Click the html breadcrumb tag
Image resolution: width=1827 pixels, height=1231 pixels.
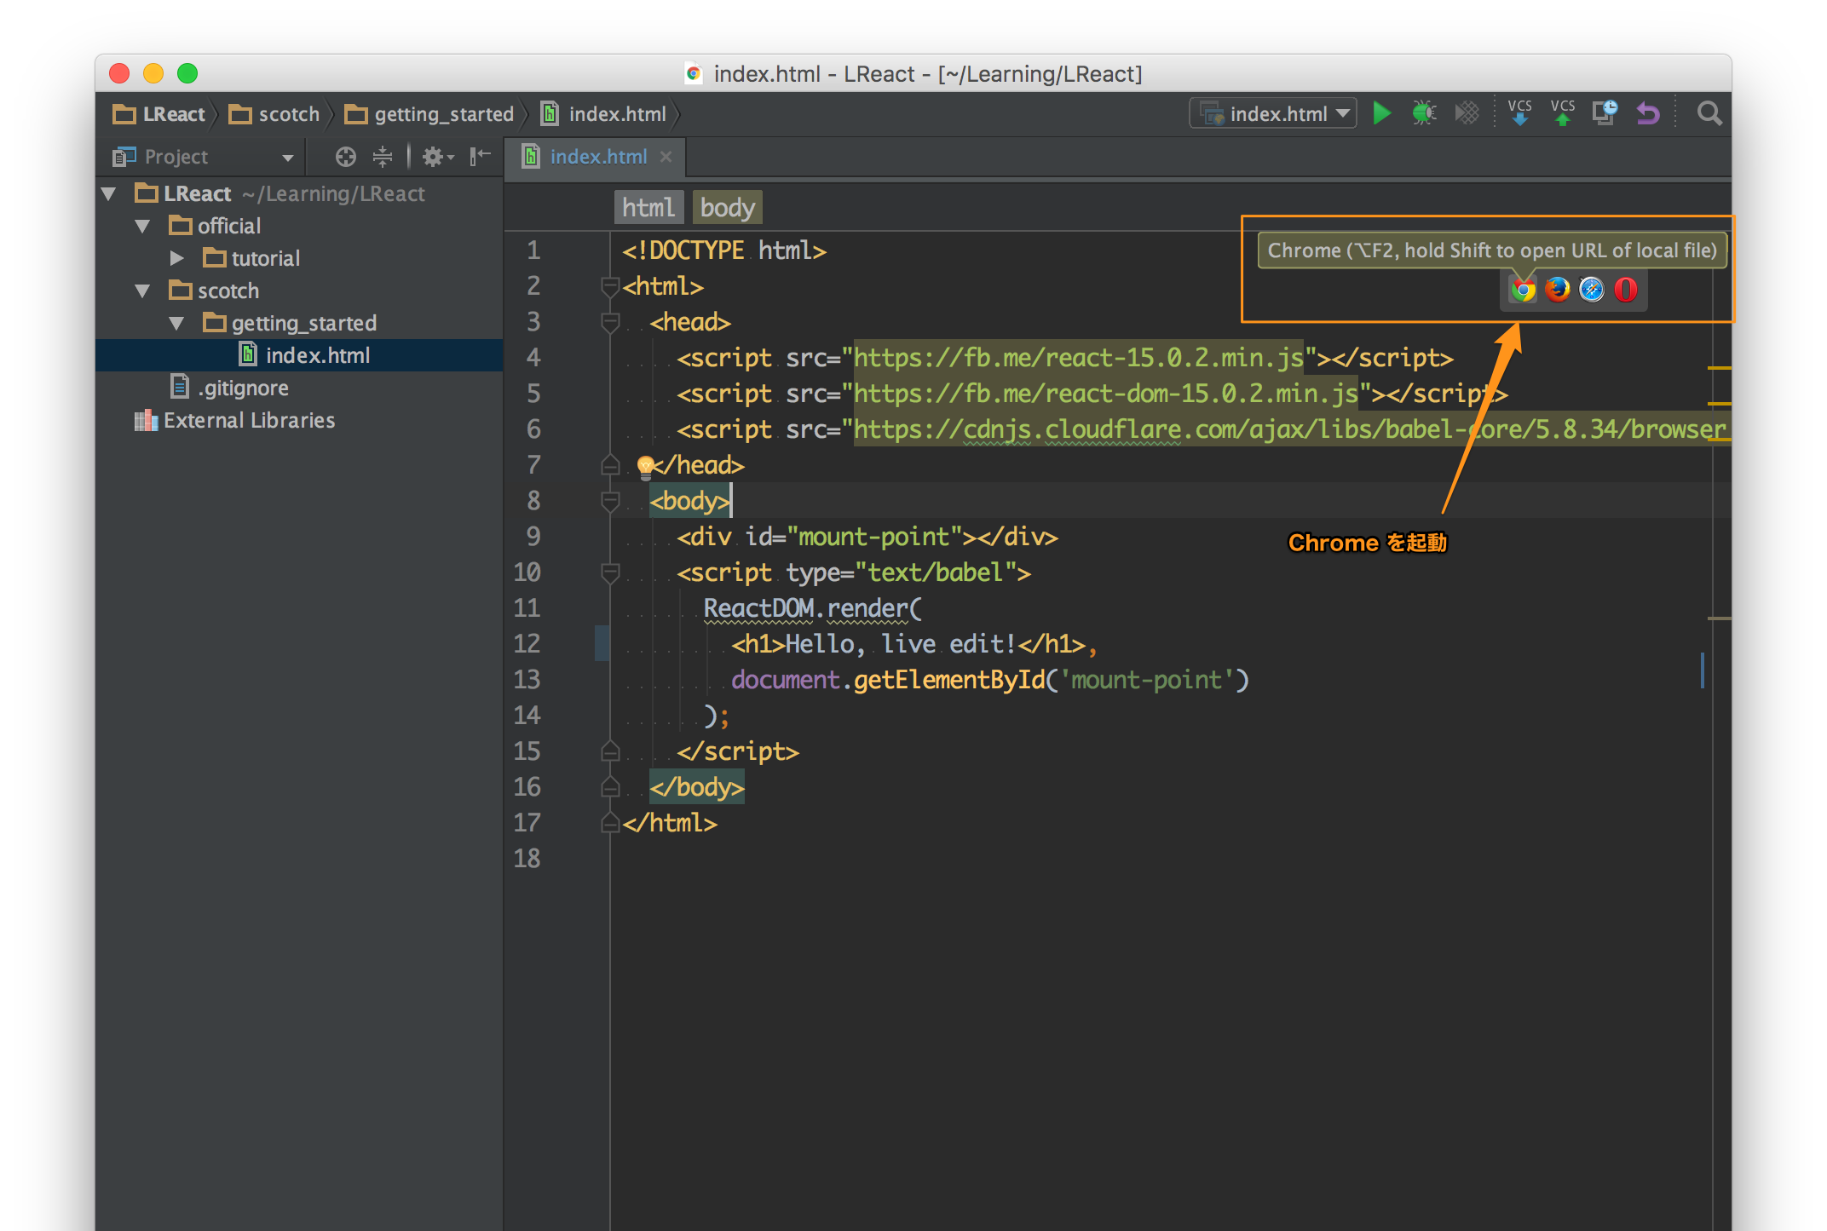click(x=648, y=208)
